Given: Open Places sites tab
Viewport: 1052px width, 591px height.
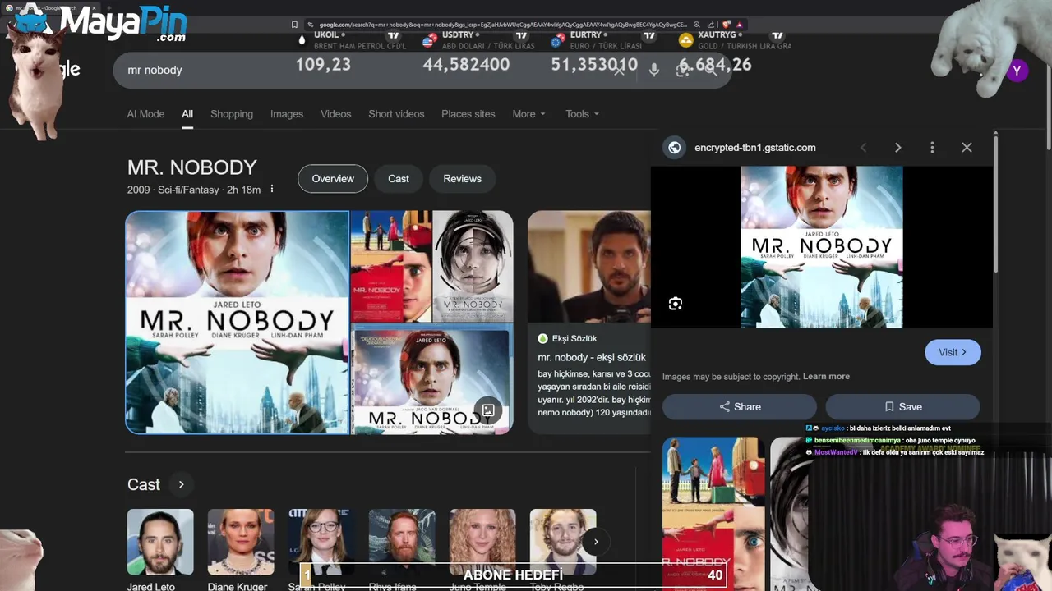Looking at the screenshot, I should [468, 114].
